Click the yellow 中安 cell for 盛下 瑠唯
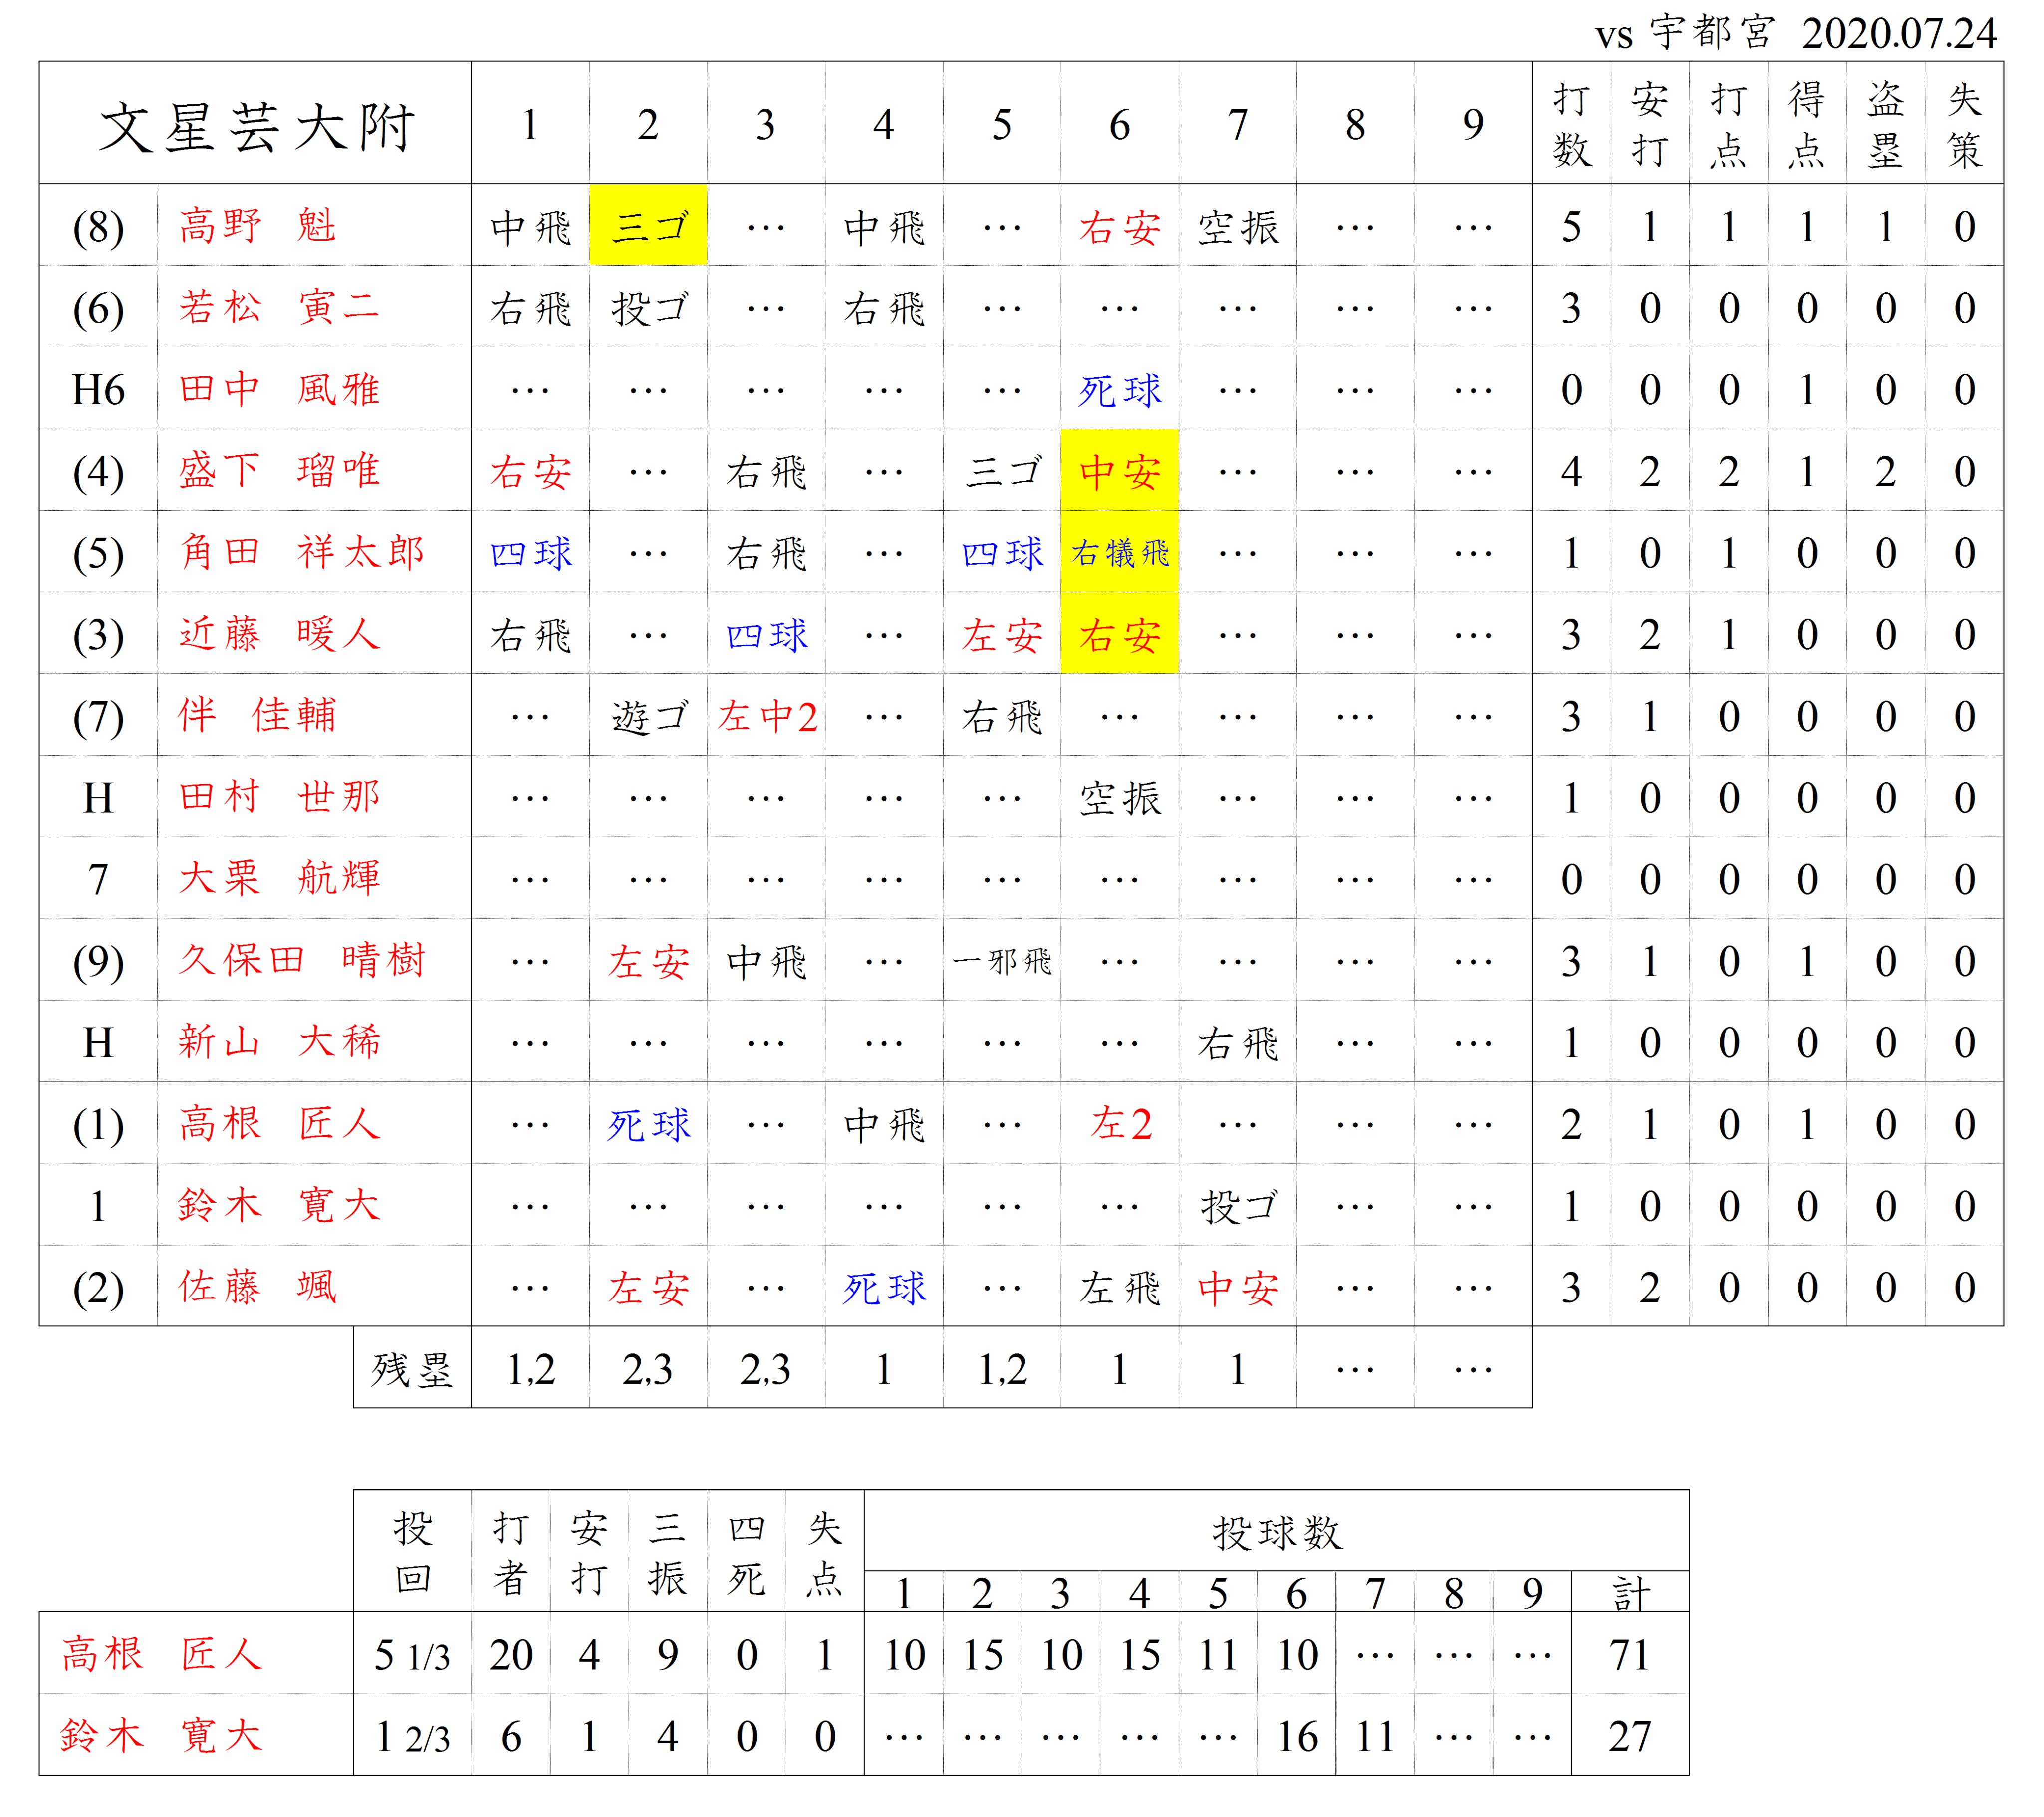This screenshot has height=1817, width=2044. 1120,470
